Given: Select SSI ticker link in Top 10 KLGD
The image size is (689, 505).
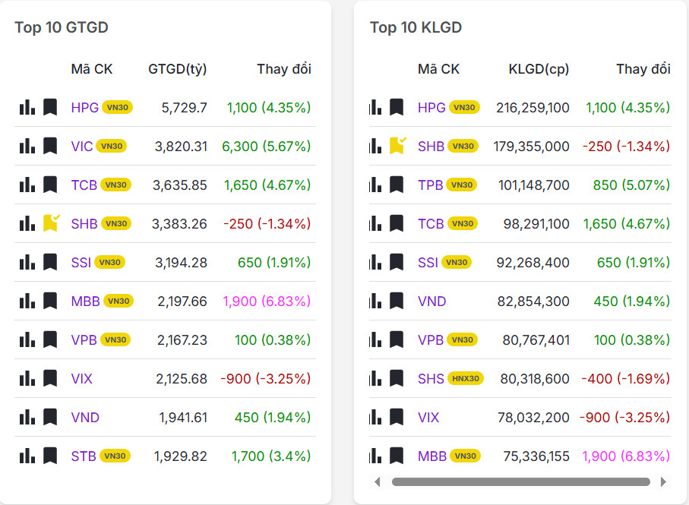Looking at the screenshot, I should [x=428, y=263].
